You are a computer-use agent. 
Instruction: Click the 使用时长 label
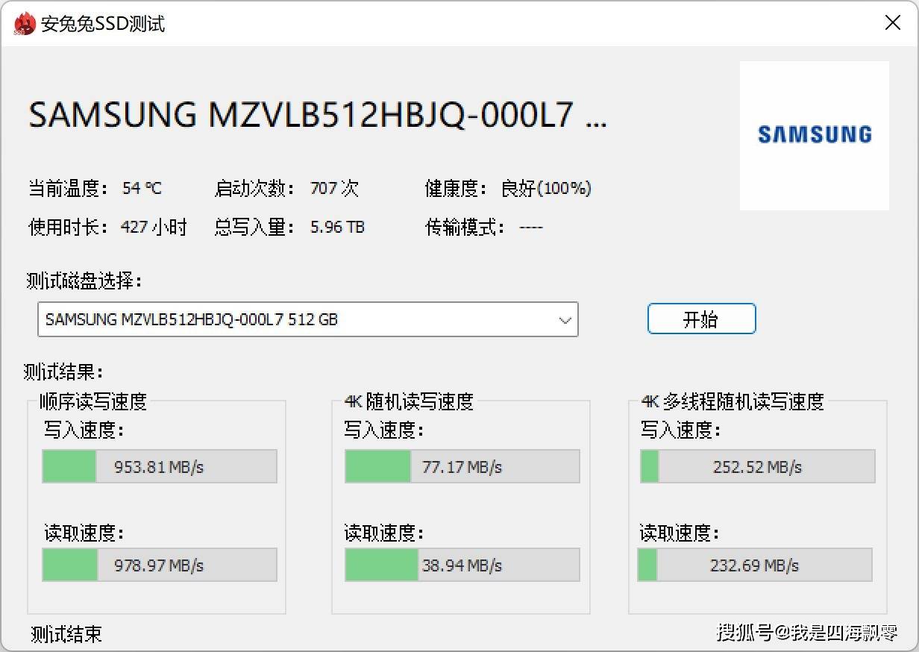[x=69, y=227]
